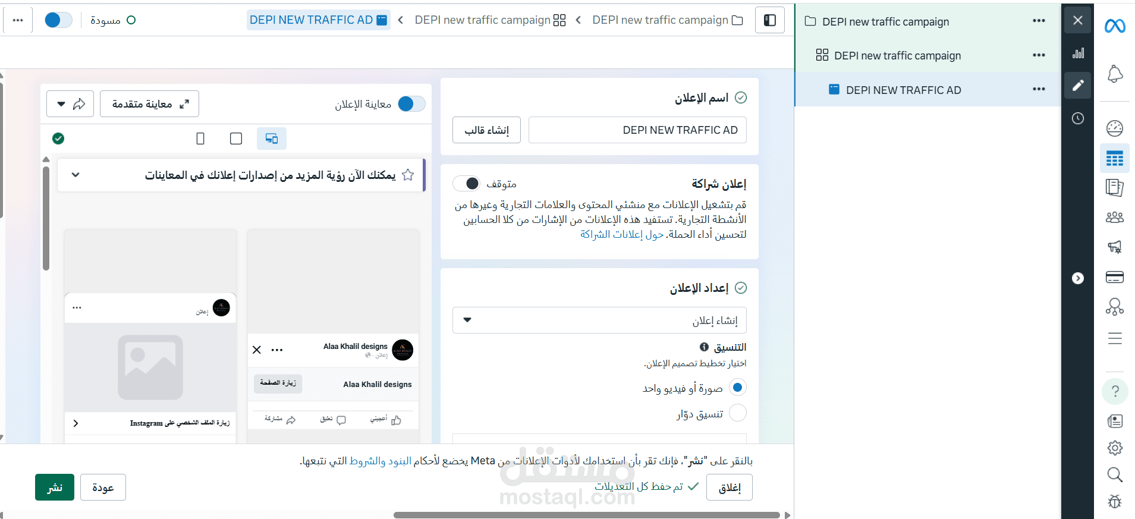Open billing credit card icon

1115,277
